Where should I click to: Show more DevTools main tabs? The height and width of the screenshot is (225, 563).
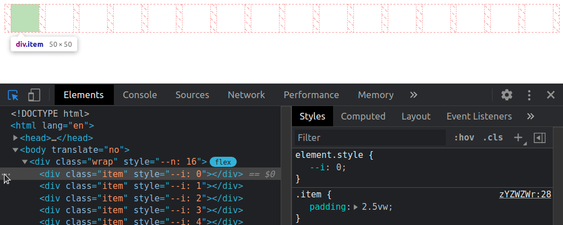click(414, 95)
